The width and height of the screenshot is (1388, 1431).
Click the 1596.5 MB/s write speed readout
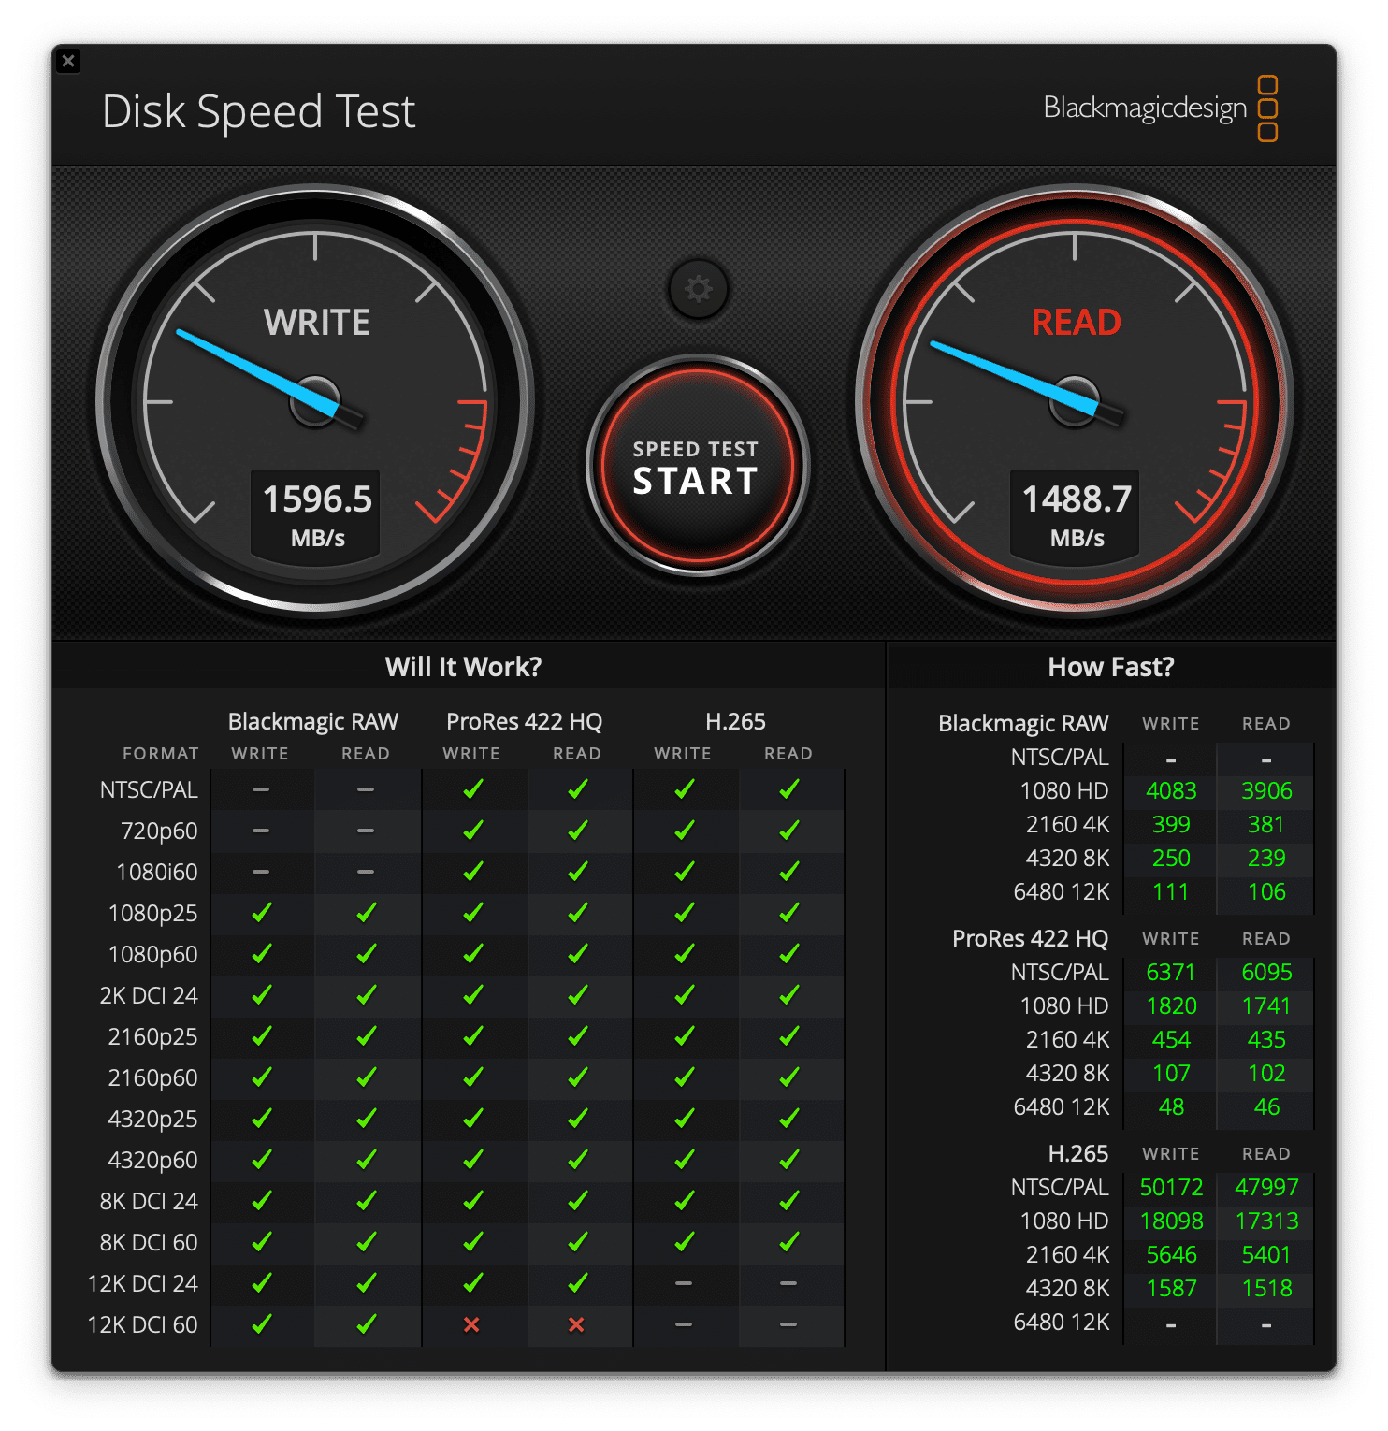point(317,513)
